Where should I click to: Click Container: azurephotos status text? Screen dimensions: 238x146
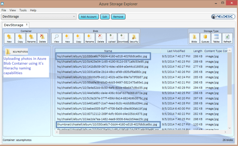click(x=17, y=140)
